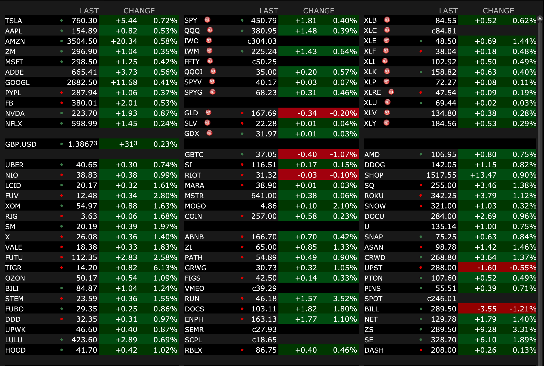Click the NT badge next to XLY
This screenshot has width=544, height=366.
387,123
